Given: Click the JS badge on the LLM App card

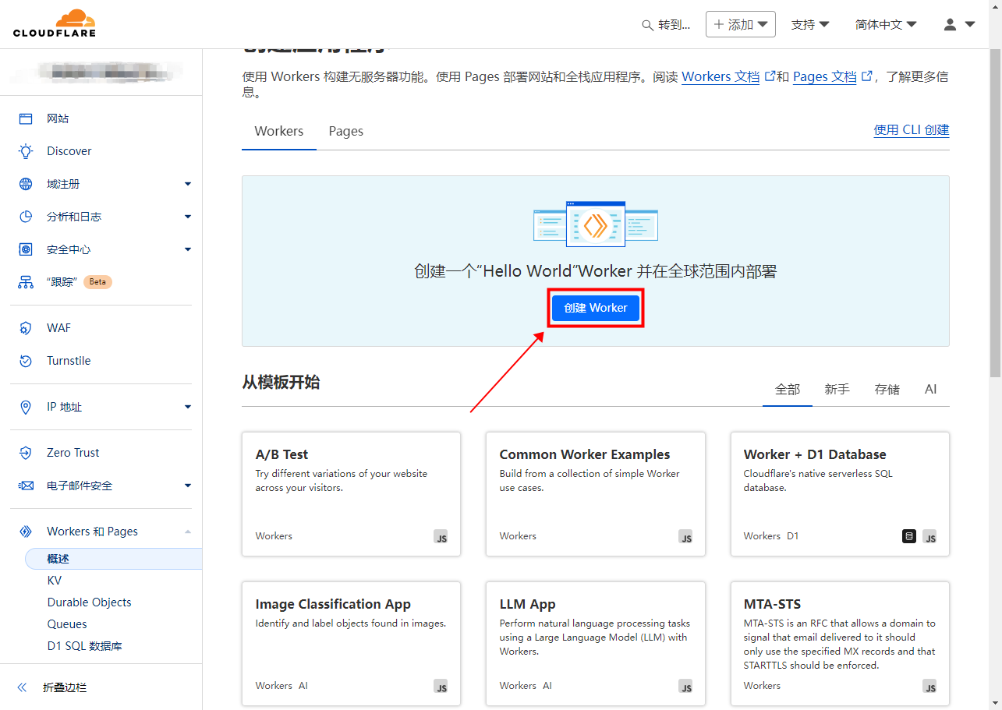Looking at the screenshot, I should point(685,687).
